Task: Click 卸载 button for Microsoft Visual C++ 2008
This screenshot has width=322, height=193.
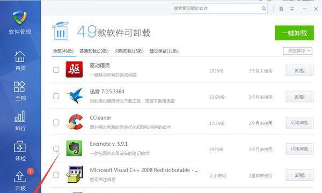Action: point(299,175)
